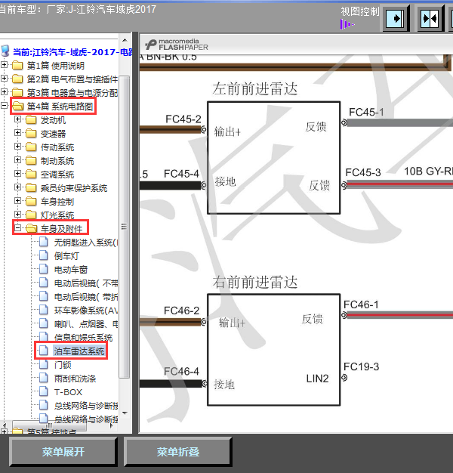Expand the 第3篇 电器盒与电源分配 node

5,91
